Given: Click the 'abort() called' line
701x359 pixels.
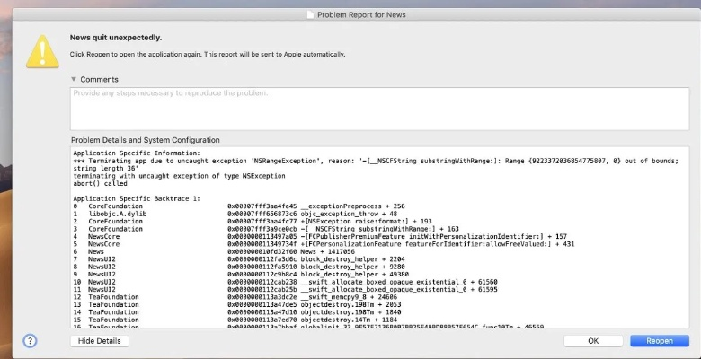Looking at the screenshot, I should click(x=102, y=183).
